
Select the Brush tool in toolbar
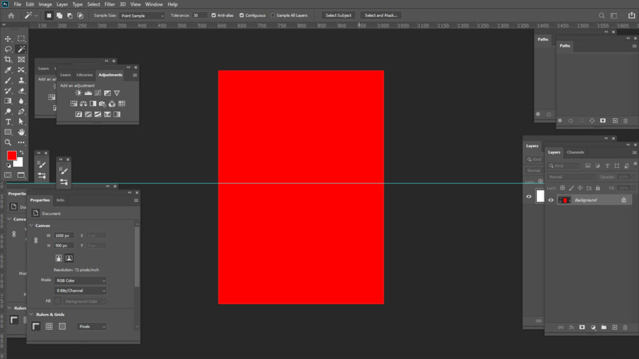tap(7, 80)
